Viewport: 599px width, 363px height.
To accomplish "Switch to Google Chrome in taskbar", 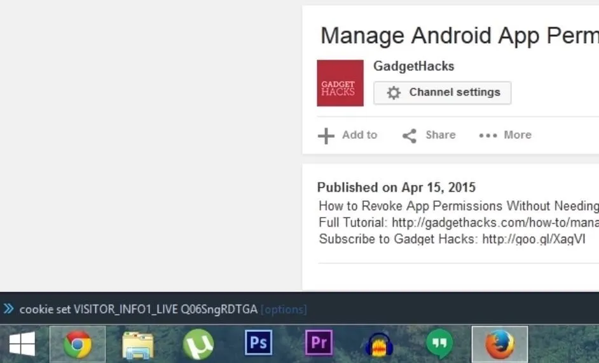I will [78, 344].
